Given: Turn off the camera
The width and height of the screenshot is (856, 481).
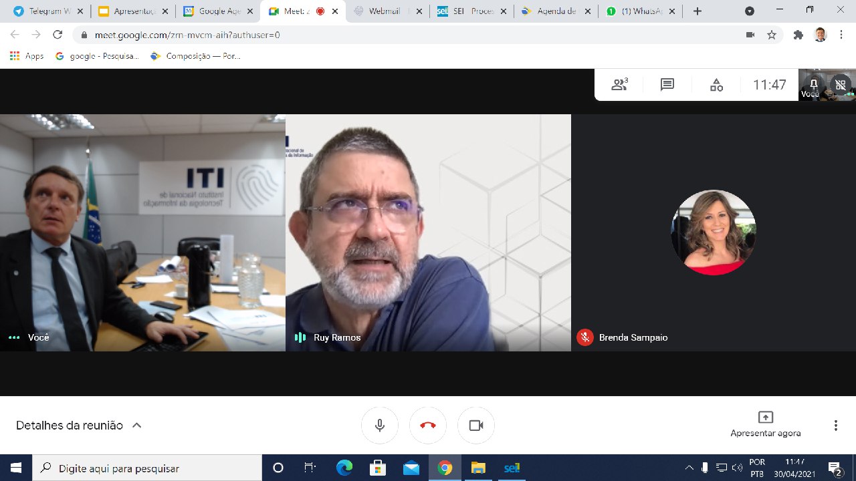Looking at the screenshot, I should point(475,425).
